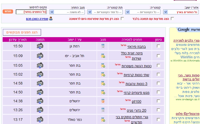Click the 'הצג חפצים מבוקשים' button

pos(22,32)
